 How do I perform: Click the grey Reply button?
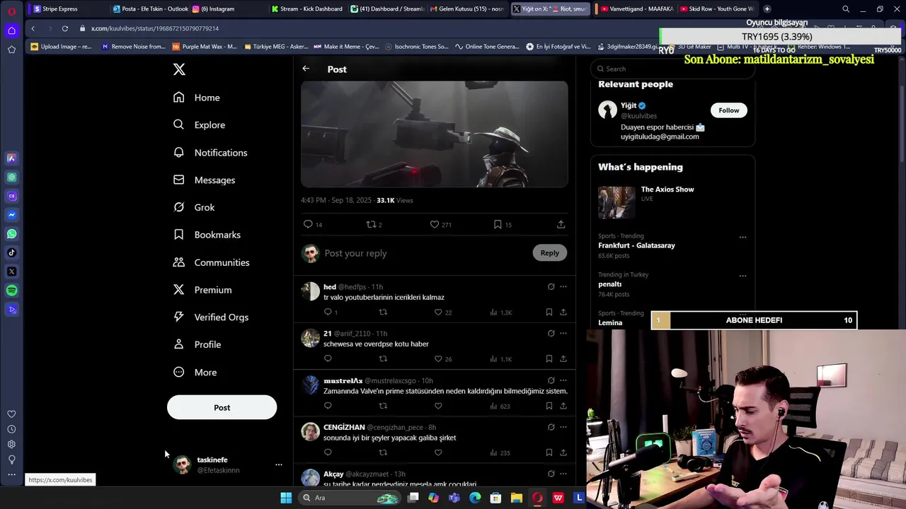pos(550,253)
